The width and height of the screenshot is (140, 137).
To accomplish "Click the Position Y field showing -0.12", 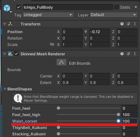I will click(x=100, y=32).
